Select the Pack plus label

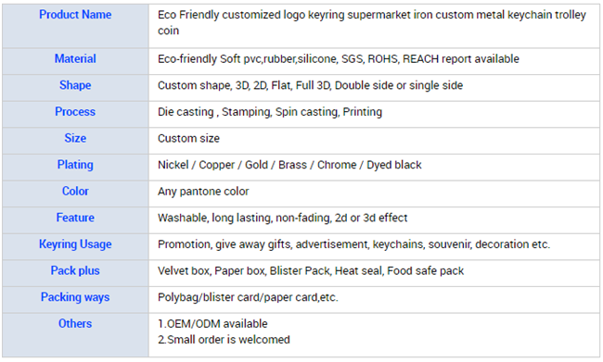click(x=75, y=270)
